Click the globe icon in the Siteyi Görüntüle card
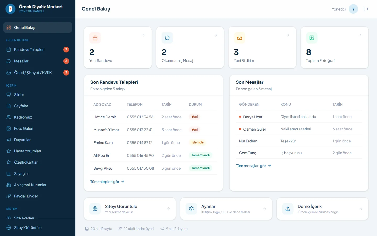This screenshot has width=377, height=236. point(95,209)
